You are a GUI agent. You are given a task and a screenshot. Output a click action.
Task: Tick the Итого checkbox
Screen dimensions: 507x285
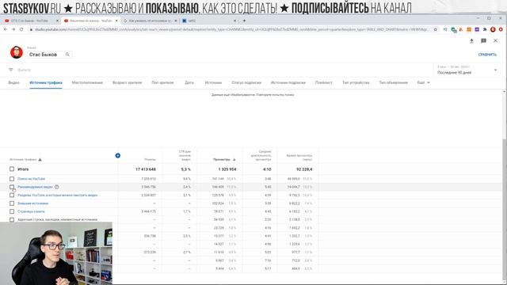pos(12,169)
